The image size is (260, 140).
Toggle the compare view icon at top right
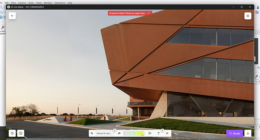coord(248,16)
